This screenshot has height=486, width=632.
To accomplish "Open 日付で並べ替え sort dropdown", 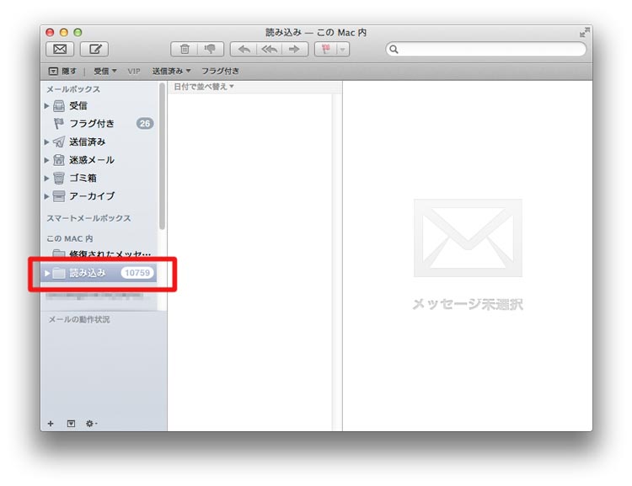I will (x=204, y=87).
